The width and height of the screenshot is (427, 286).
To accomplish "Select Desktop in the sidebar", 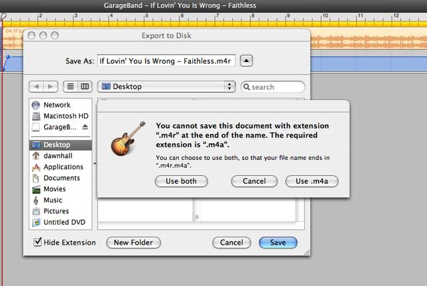I will click(x=60, y=145).
